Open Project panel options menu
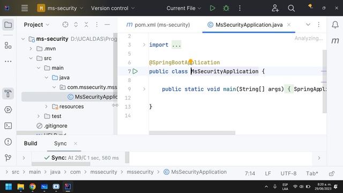This screenshot has width=343, height=193. (96, 25)
